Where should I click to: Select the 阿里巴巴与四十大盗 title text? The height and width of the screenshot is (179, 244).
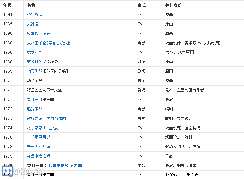[x=44, y=90]
